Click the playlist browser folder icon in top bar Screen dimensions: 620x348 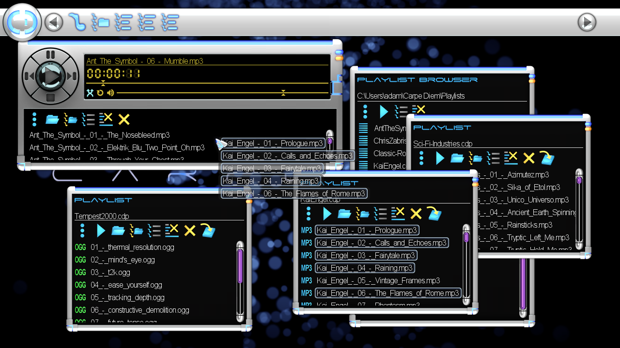(100, 22)
